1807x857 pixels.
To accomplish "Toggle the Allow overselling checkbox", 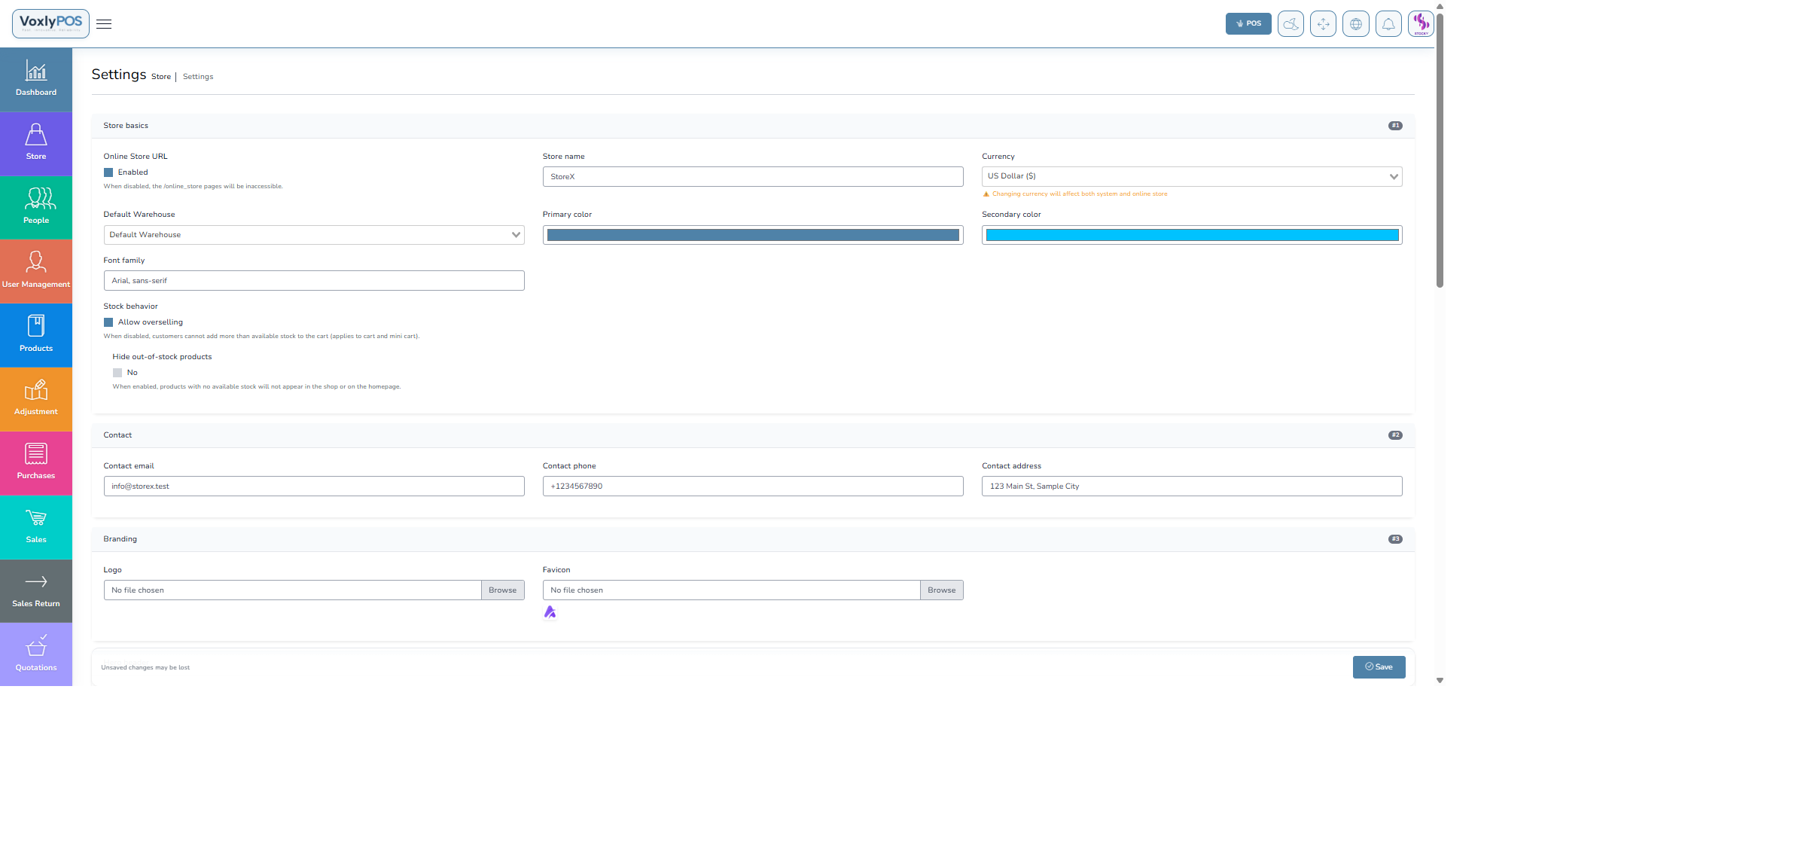I will point(108,322).
